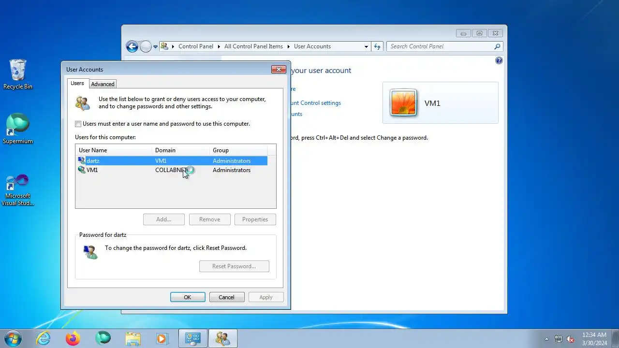Open the Recycle Bin desktop icon
This screenshot has height=348, width=619.
(x=18, y=74)
